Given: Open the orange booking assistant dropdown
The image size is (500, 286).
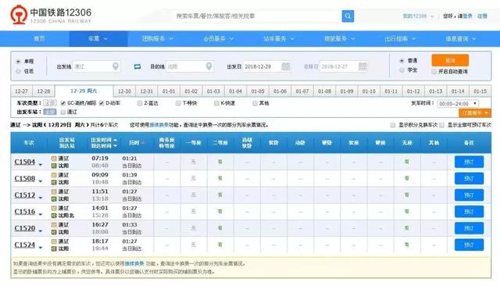Looking at the screenshot, I should coord(475,113).
